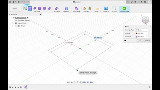Click the Orbit navigation icon
The width and height of the screenshot is (160, 90).
pos(68,82)
